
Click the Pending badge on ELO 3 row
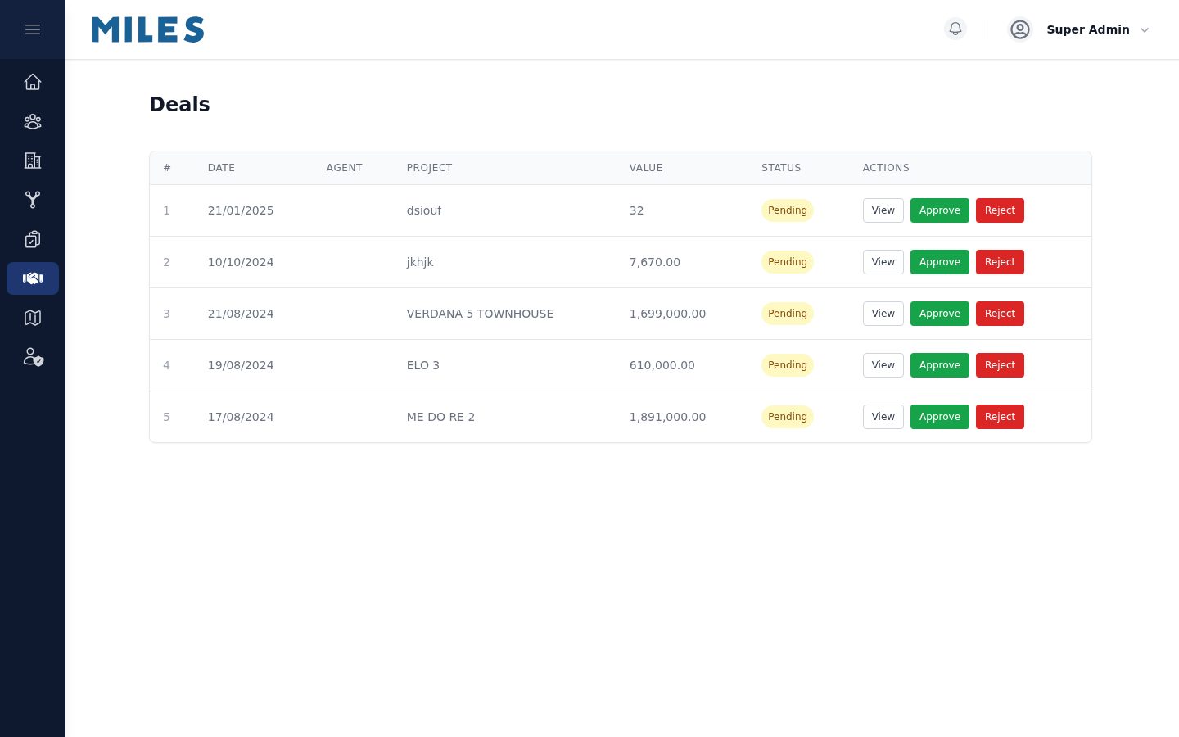tap(788, 365)
